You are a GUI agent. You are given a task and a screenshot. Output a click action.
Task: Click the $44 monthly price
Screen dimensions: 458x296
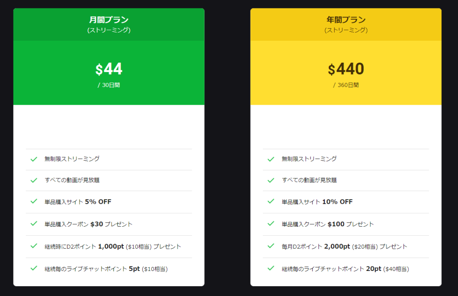point(109,69)
